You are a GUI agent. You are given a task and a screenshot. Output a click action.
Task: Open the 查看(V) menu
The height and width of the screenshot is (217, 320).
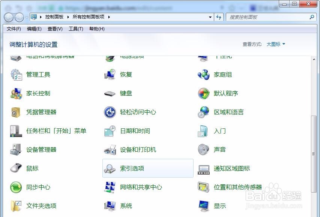[x=55, y=29]
